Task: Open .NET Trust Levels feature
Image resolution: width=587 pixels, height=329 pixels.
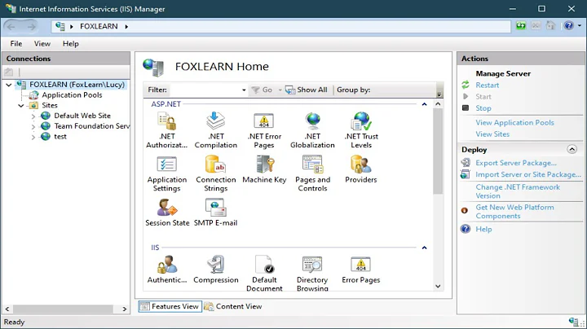Action: coord(361,130)
